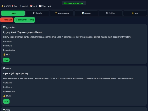Click the Day calendar icon
148x111 pixels.
(13, 6)
